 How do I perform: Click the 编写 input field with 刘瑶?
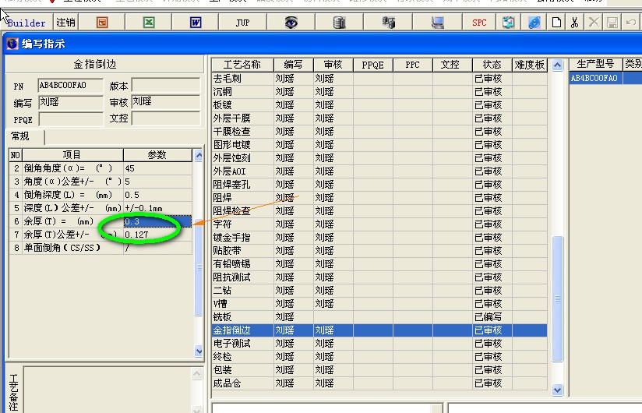[70, 102]
